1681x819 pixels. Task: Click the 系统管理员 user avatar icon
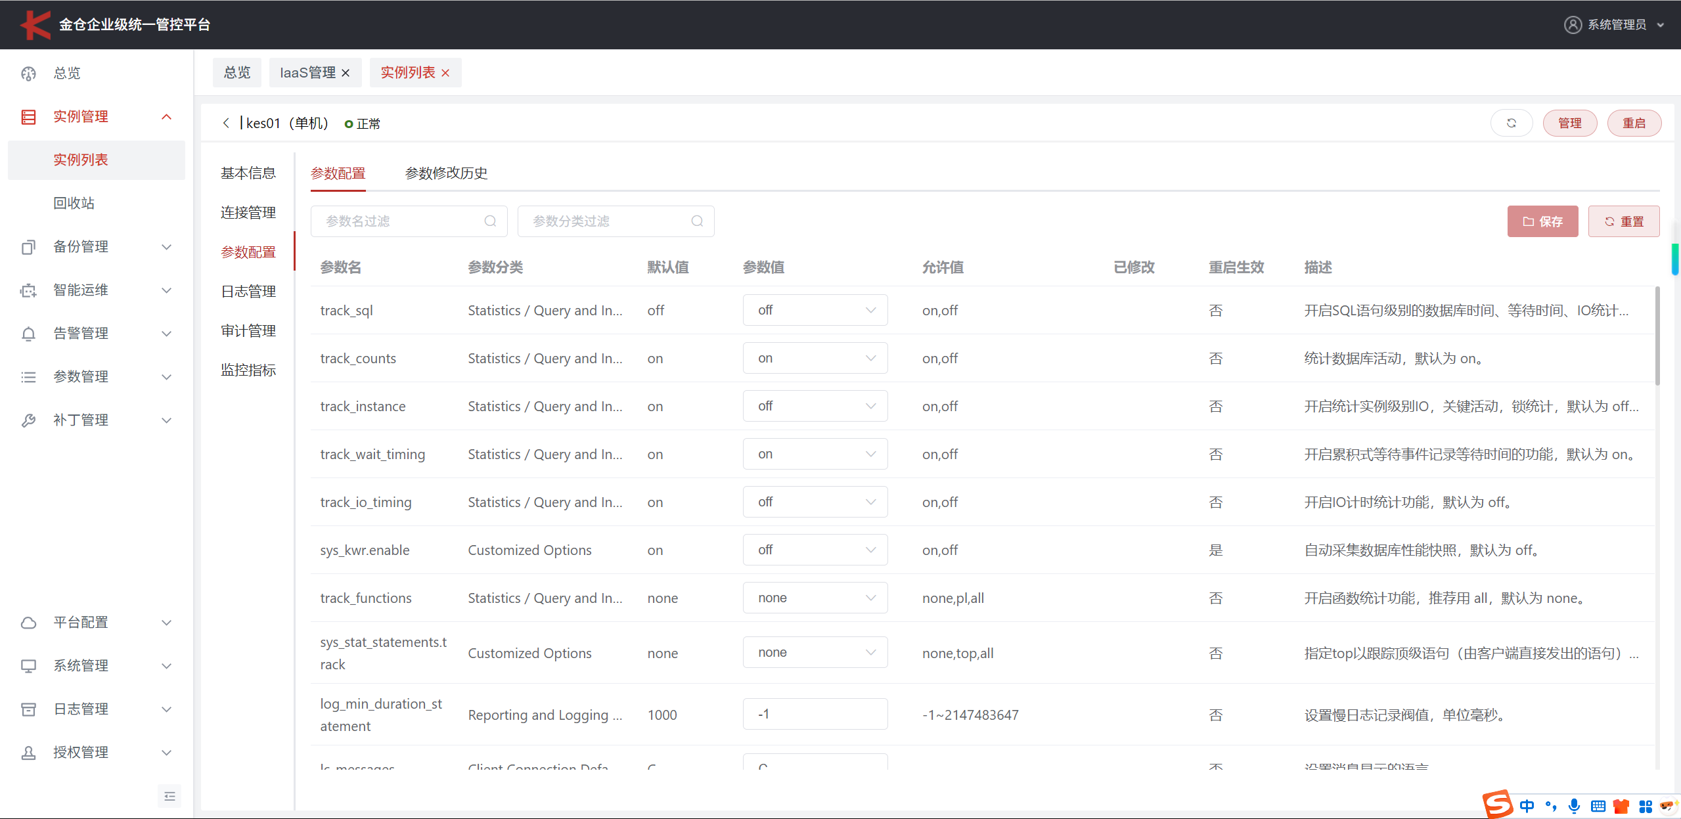pos(1573,24)
